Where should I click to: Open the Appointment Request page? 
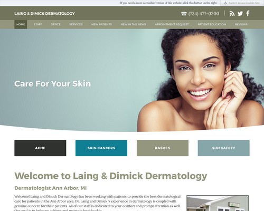click(x=172, y=24)
